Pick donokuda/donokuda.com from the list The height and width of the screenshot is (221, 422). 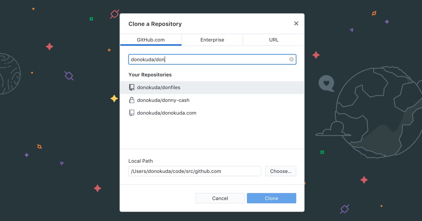pos(166,113)
